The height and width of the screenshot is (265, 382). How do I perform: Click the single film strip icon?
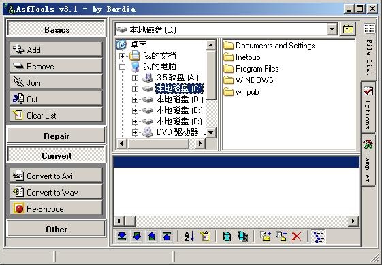[x=227, y=236]
